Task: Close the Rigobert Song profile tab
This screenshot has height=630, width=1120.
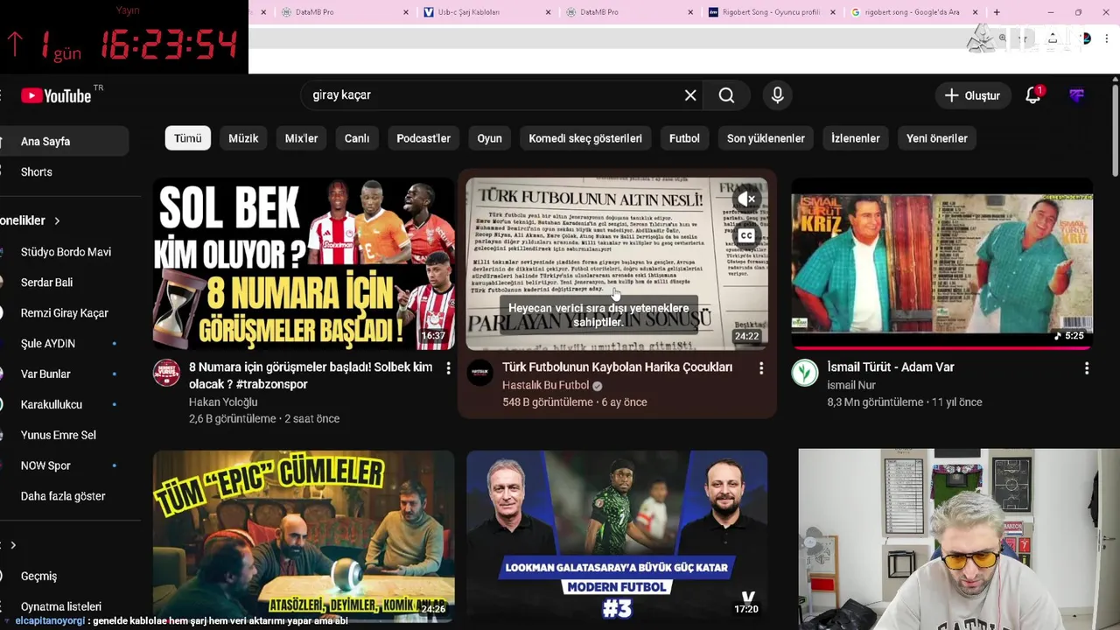Action: (833, 12)
